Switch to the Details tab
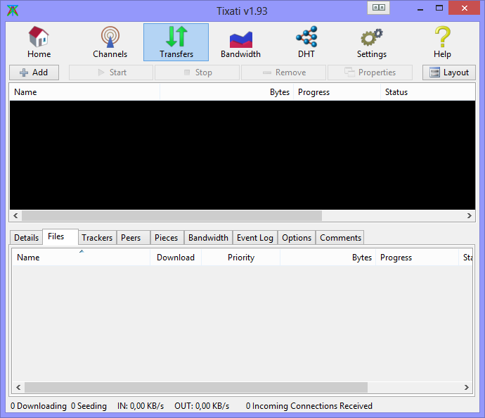Image resolution: width=485 pixels, height=418 pixels. click(x=26, y=238)
